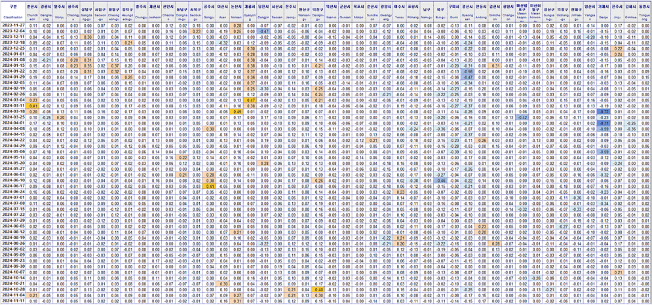Click the Asan column header
Screen dimensions: 652x305
pos(222,12)
